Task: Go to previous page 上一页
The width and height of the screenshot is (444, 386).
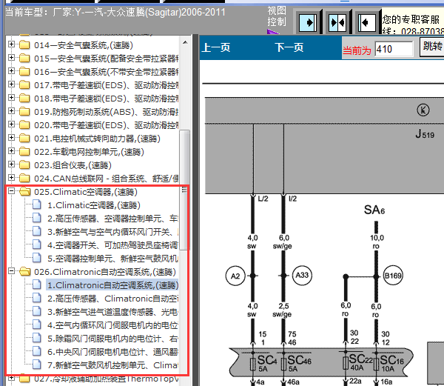Action: coord(216,47)
